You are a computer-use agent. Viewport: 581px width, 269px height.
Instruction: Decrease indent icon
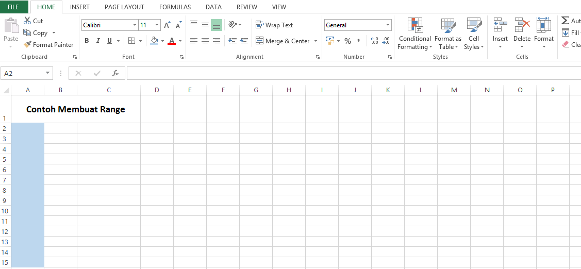[233, 41]
